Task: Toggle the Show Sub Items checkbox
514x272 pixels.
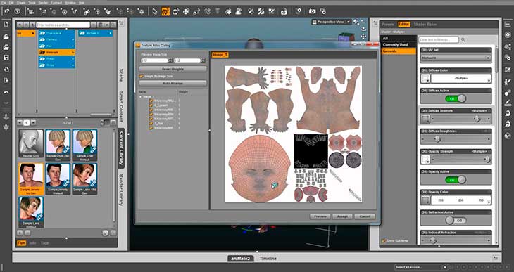Action: click(384, 241)
